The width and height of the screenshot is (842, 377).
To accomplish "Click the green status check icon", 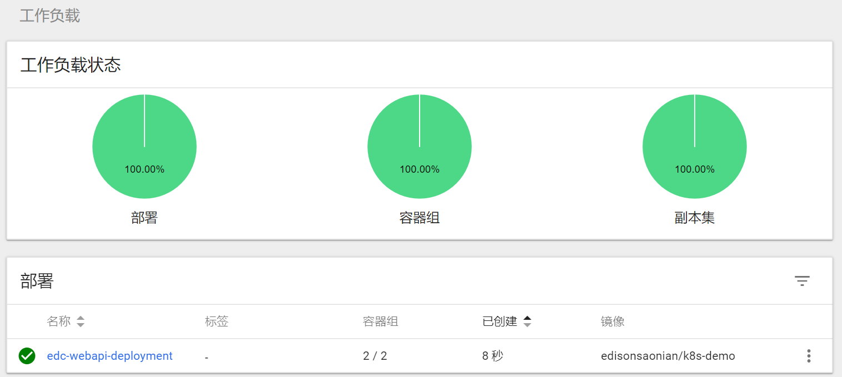I will coord(27,356).
